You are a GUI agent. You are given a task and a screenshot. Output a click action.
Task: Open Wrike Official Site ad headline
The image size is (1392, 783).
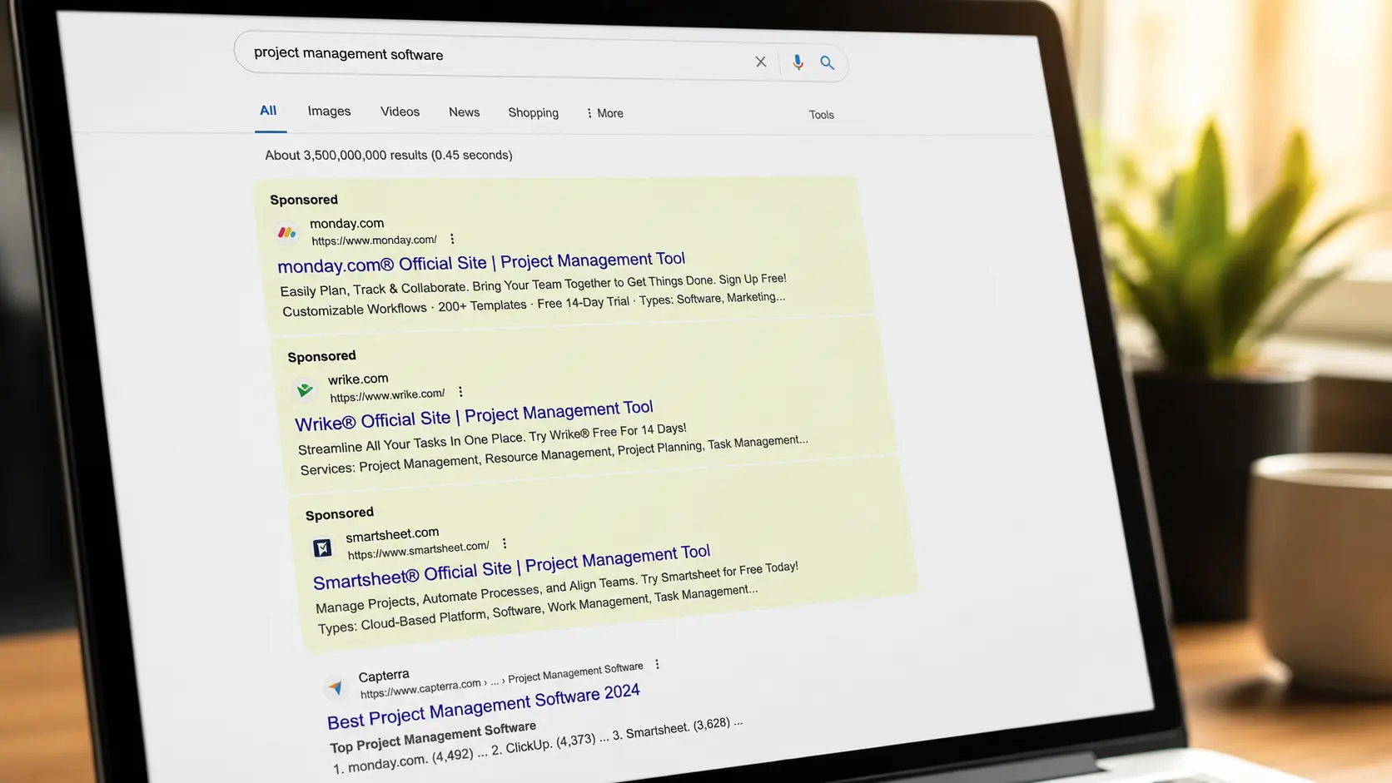point(474,415)
